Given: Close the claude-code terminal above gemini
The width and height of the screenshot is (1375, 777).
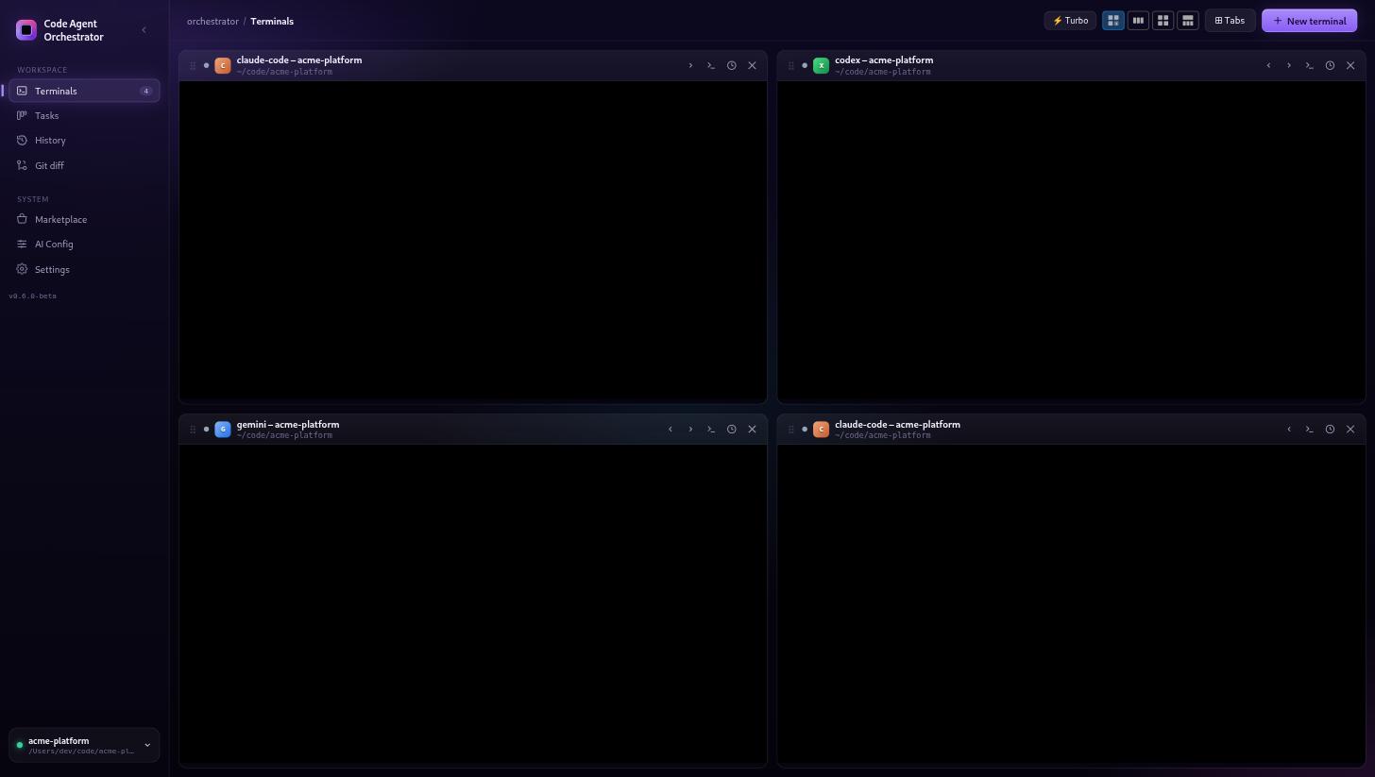Looking at the screenshot, I should point(752,65).
